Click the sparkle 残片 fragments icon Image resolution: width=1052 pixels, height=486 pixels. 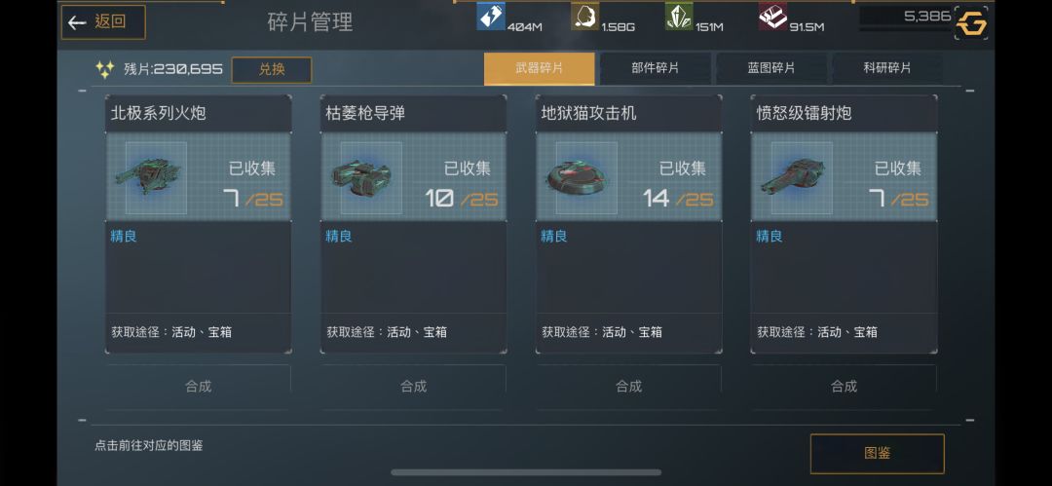[104, 69]
